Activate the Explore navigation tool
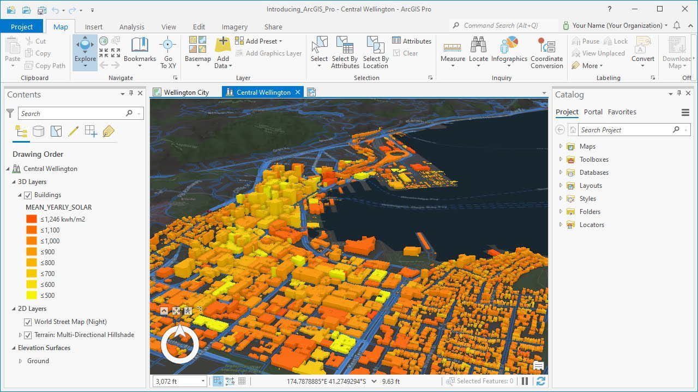Viewport: 698px width, 392px height. [x=85, y=52]
